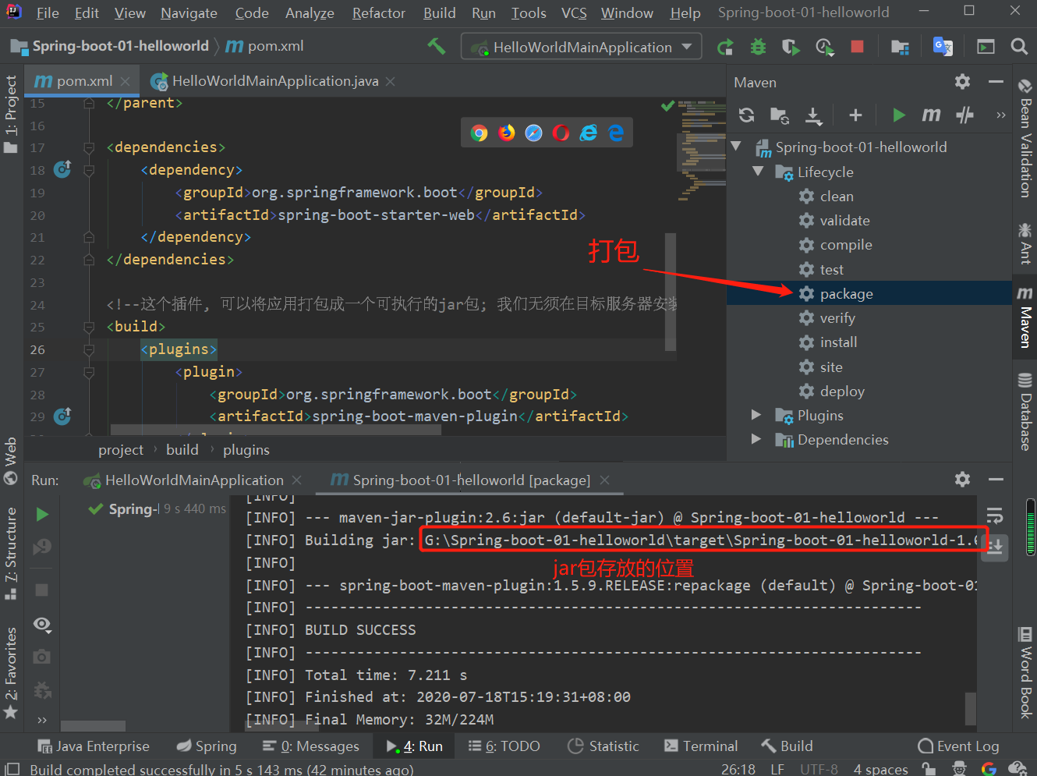Click the Statistic tool window button

pos(603,746)
